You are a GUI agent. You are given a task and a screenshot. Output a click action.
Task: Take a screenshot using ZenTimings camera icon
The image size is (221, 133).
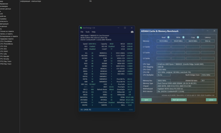[x=132, y=32]
